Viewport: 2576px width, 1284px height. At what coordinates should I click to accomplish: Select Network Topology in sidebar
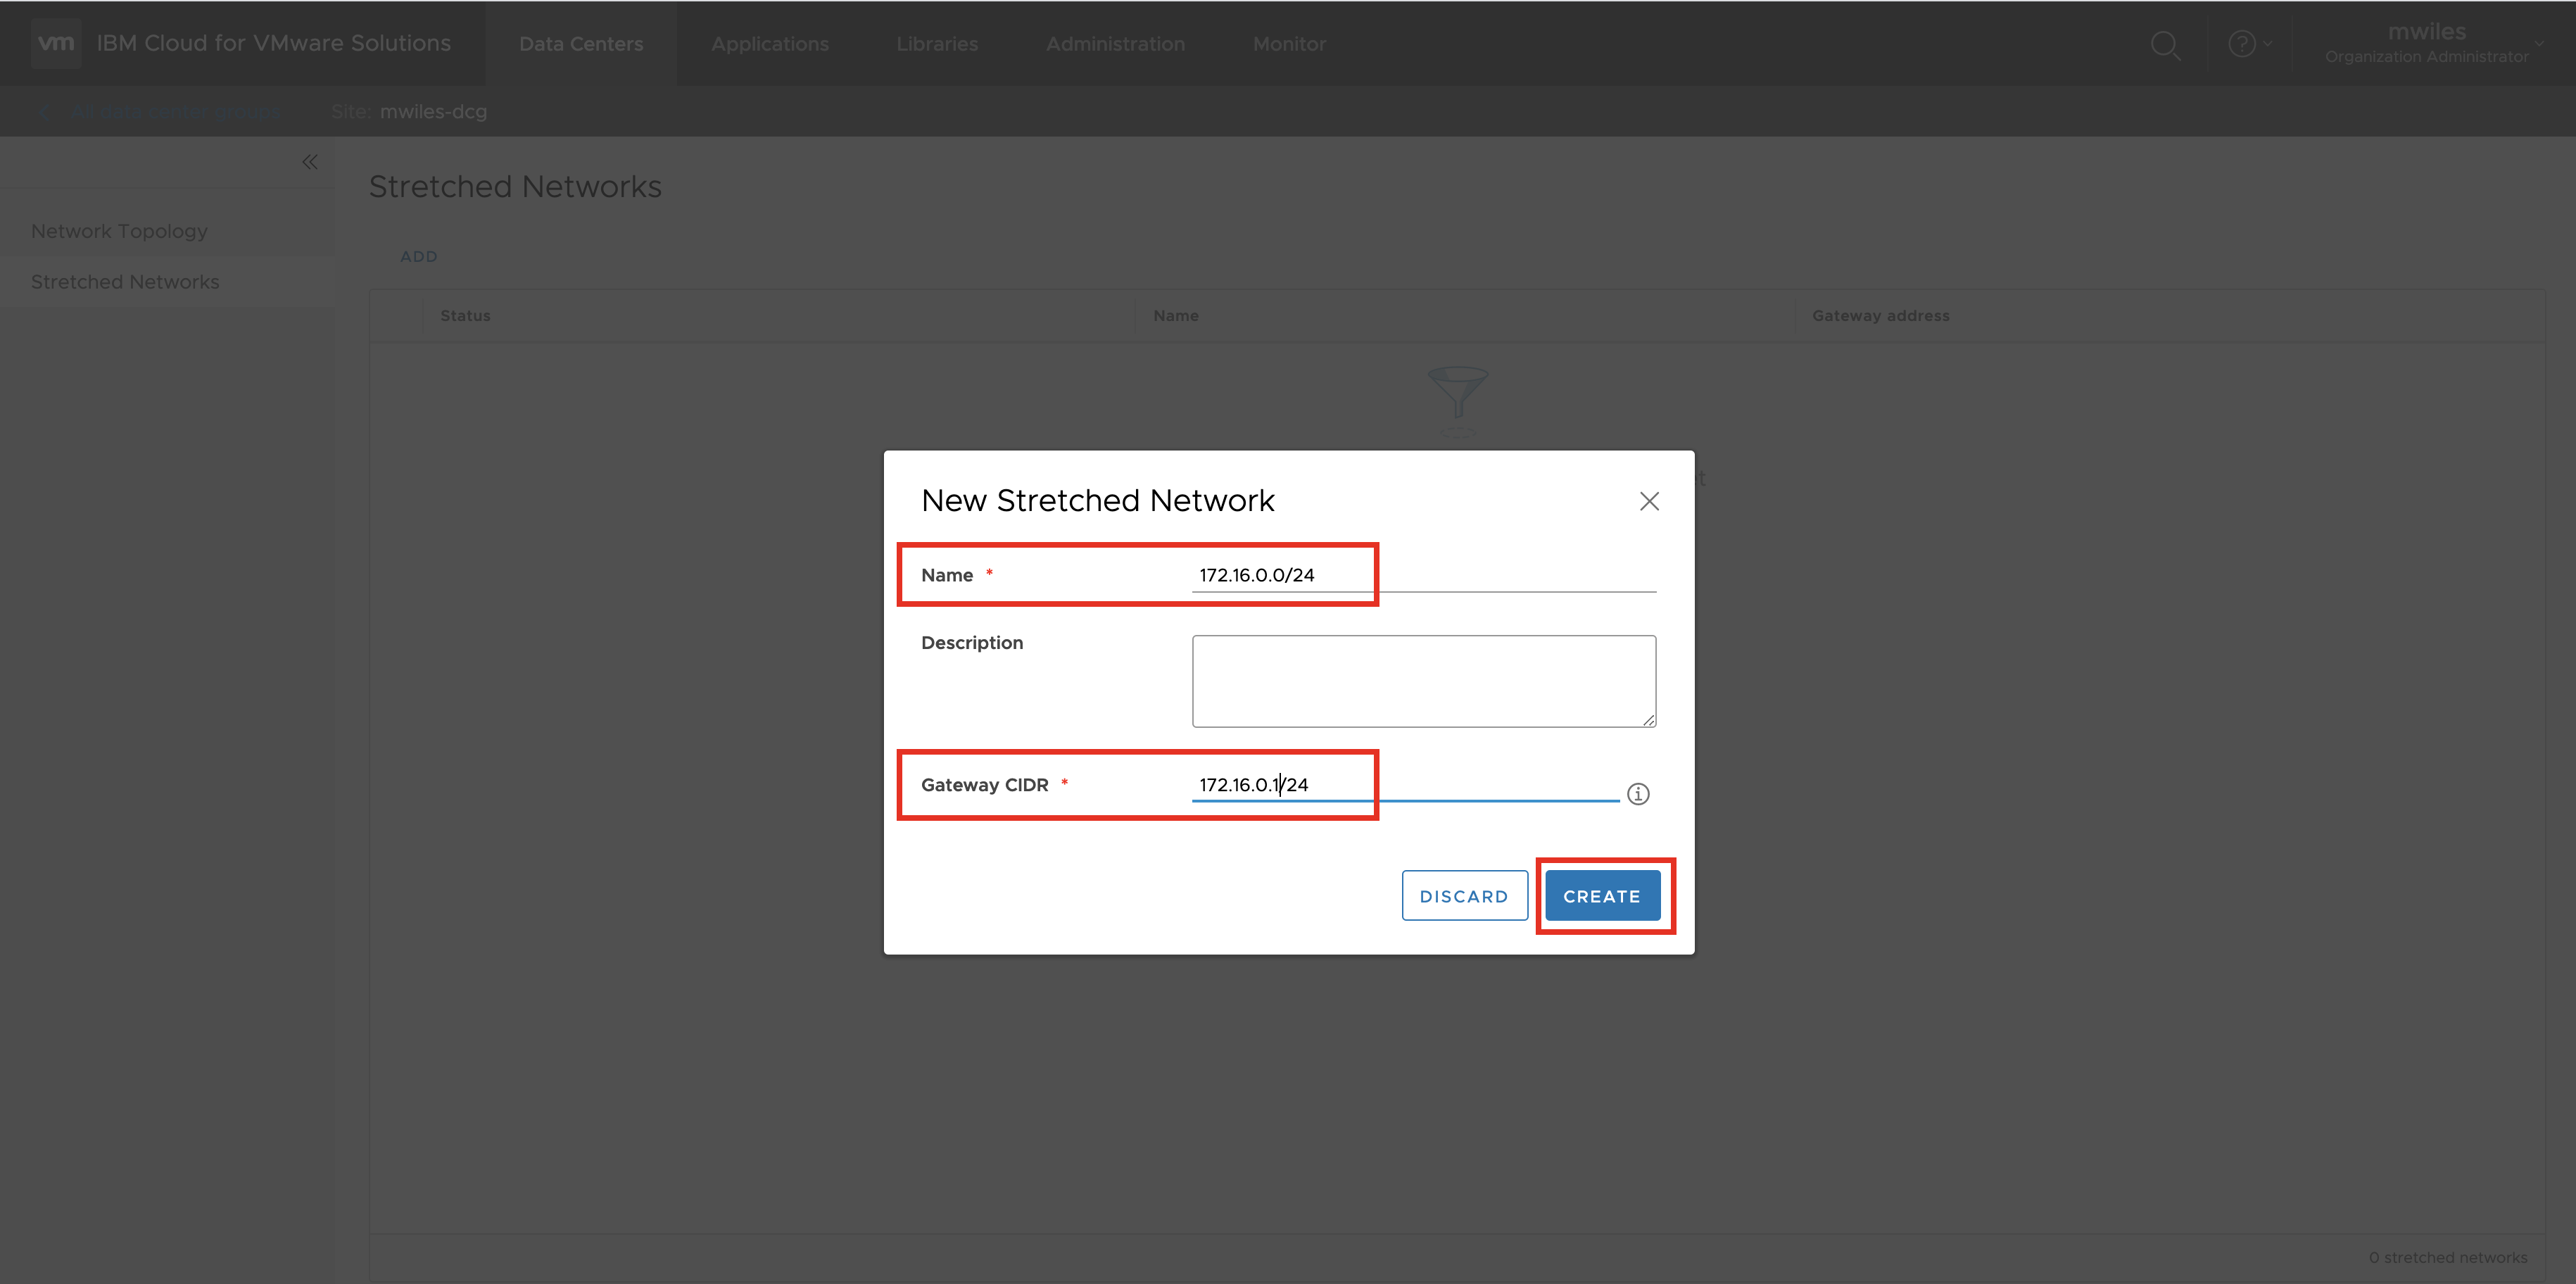coord(119,231)
